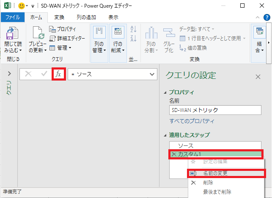
Task: Close the Query Settings (クエリの設定) pane
Action: click(258, 77)
